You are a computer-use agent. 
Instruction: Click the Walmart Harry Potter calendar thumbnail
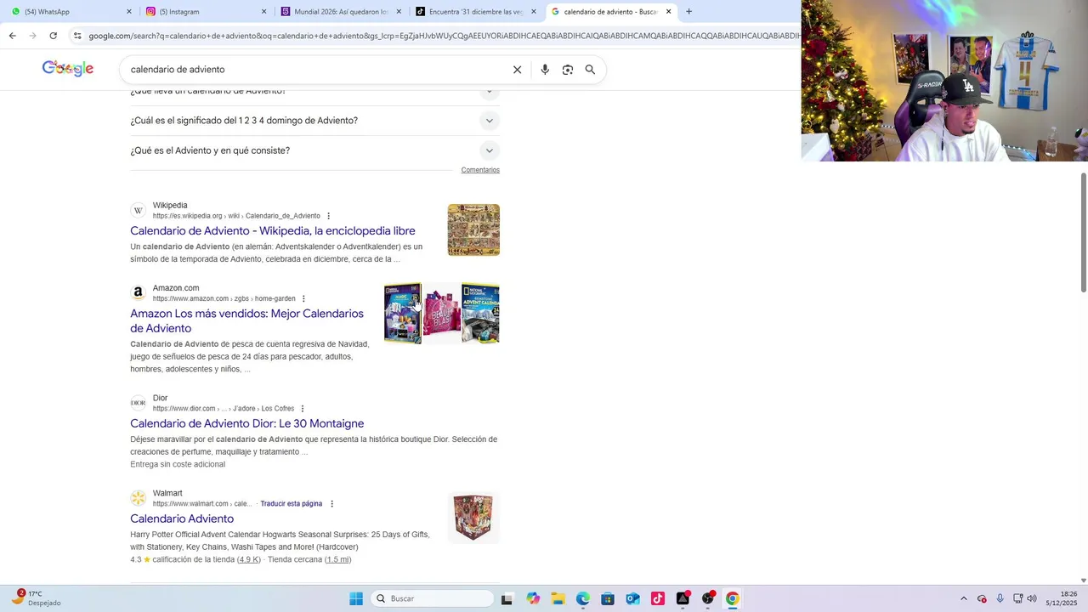pyautogui.click(x=473, y=518)
